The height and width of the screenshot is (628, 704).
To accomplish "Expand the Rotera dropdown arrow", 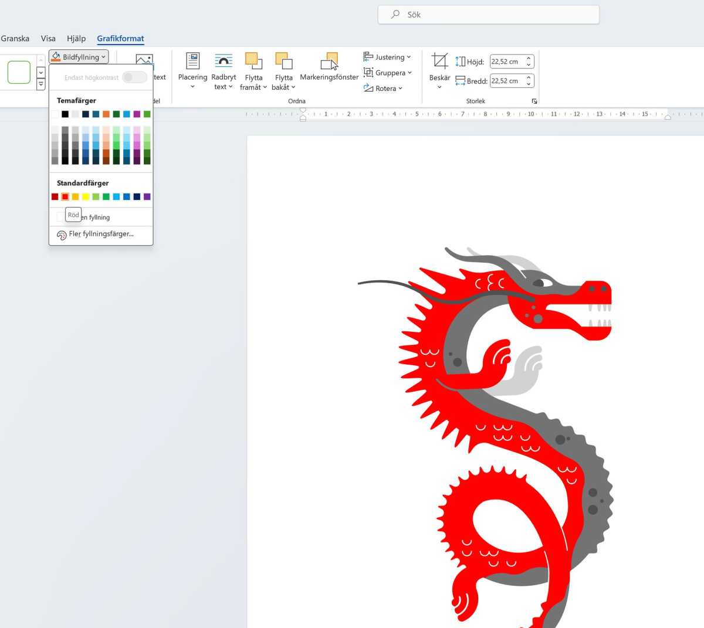I will [x=400, y=89].
